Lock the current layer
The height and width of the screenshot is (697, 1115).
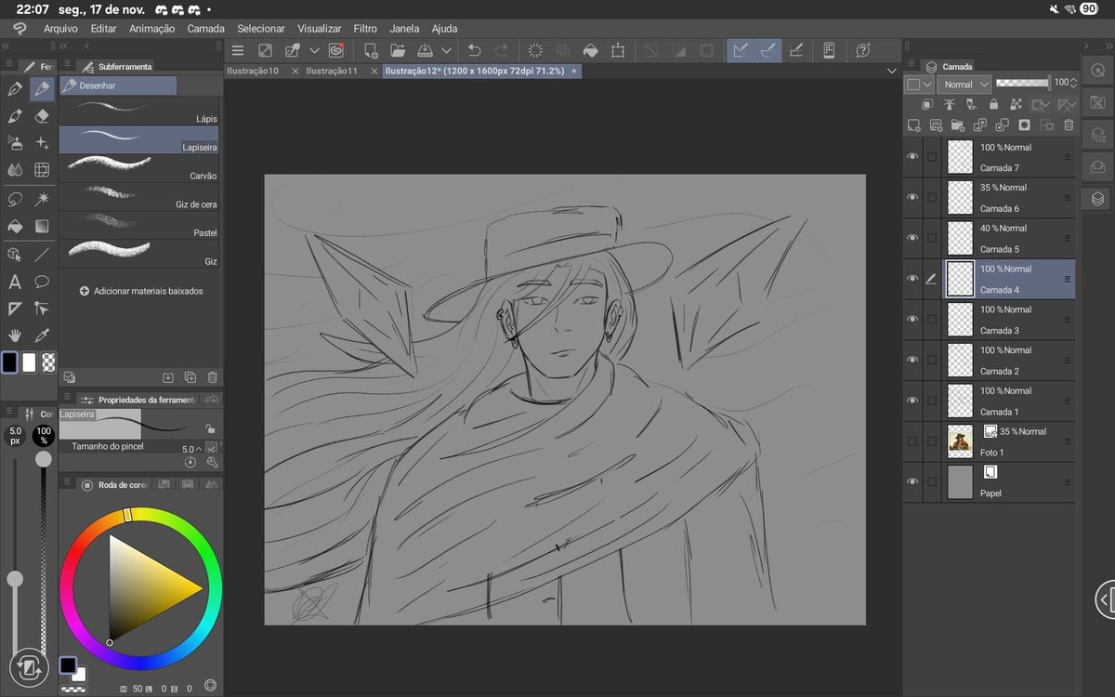click(994, 104)
